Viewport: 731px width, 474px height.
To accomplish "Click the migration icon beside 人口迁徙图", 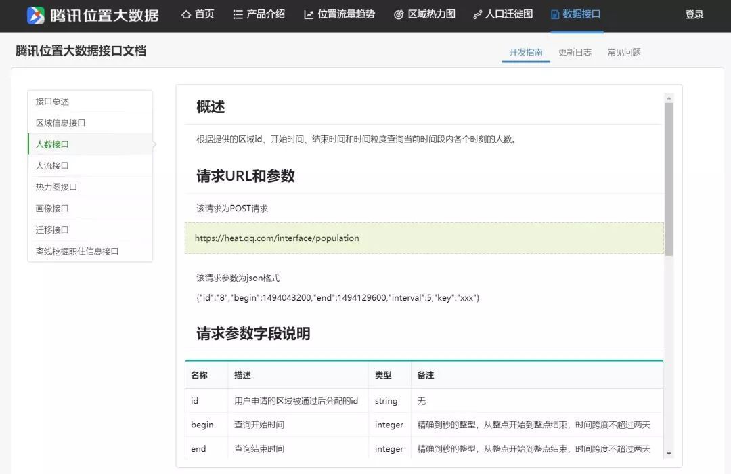I will [477, 14].
